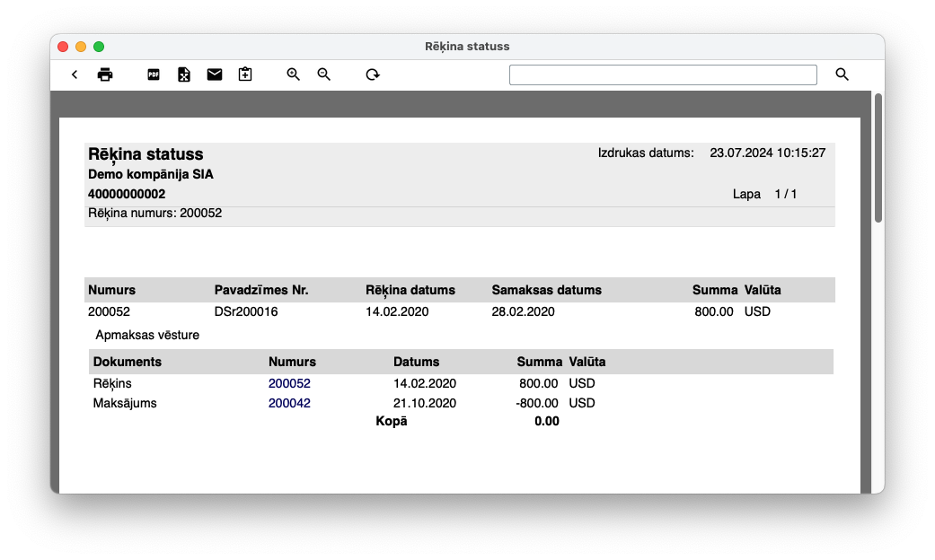Image resolution: width=935 pixels, height=560 pixels.
Task: Click into the search text field
Action: [663, 74]
